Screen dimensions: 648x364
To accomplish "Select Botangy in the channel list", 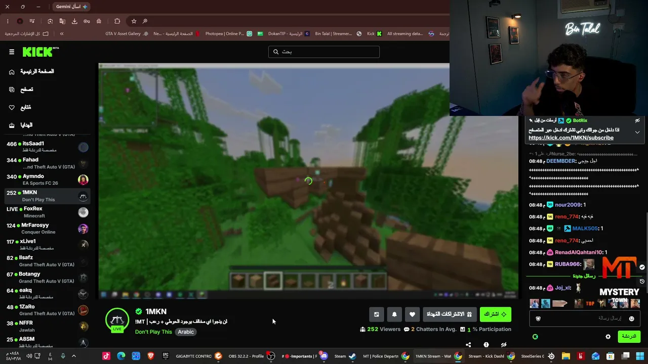I will pos(47,278).
